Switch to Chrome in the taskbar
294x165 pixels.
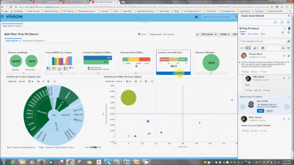click(70, 162)
